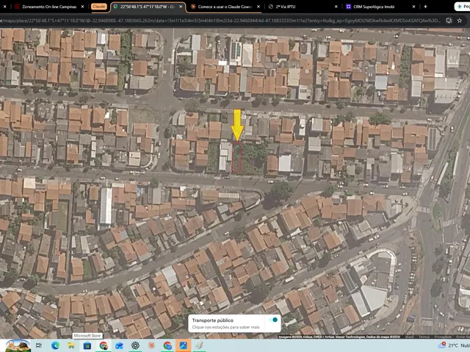Click the browser address bar URL
This screenshot has width=470, height=352.
(x=220, y=21)
